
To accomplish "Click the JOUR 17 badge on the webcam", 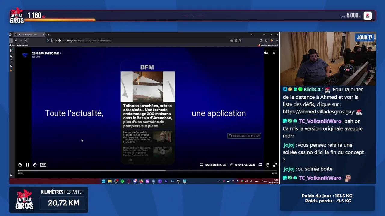I will [365, 37].
